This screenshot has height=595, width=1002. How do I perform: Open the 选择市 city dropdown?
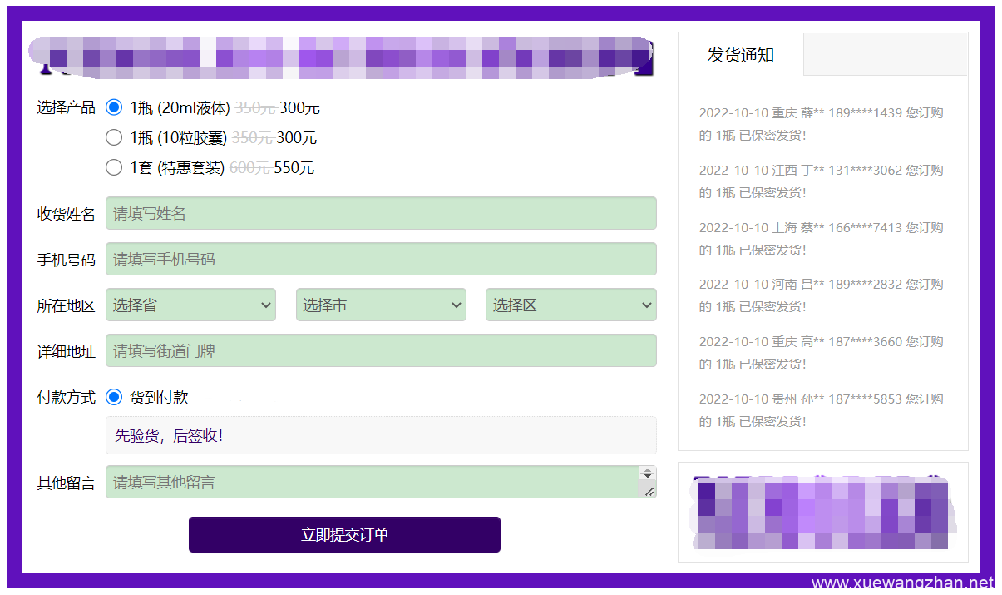click(x=381, y=305)
